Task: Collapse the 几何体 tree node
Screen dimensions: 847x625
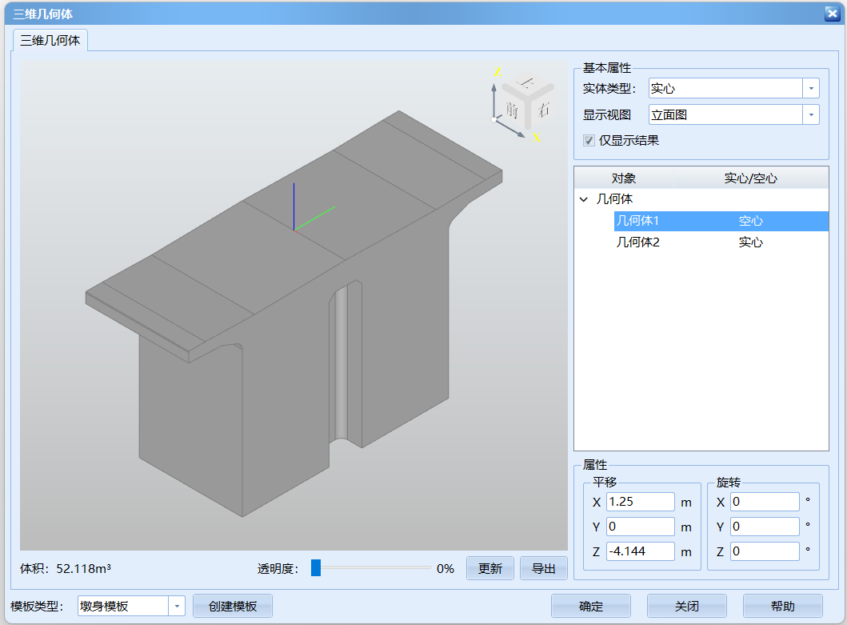Action: (582, 198)
